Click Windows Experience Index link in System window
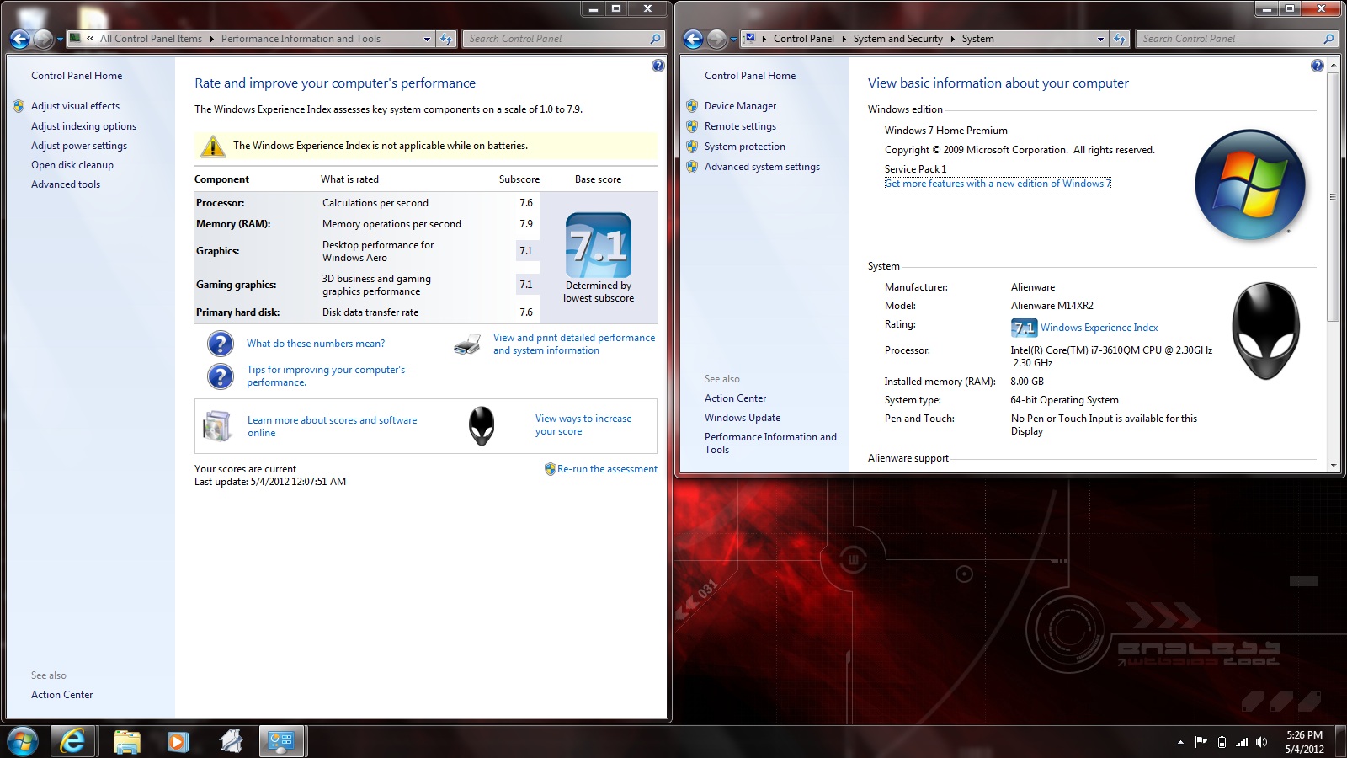1347x758 pixels. 1099,328
